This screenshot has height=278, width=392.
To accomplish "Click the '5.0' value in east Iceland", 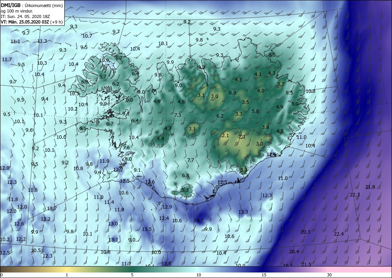I will pyautogui.click(x=295, y=104).
